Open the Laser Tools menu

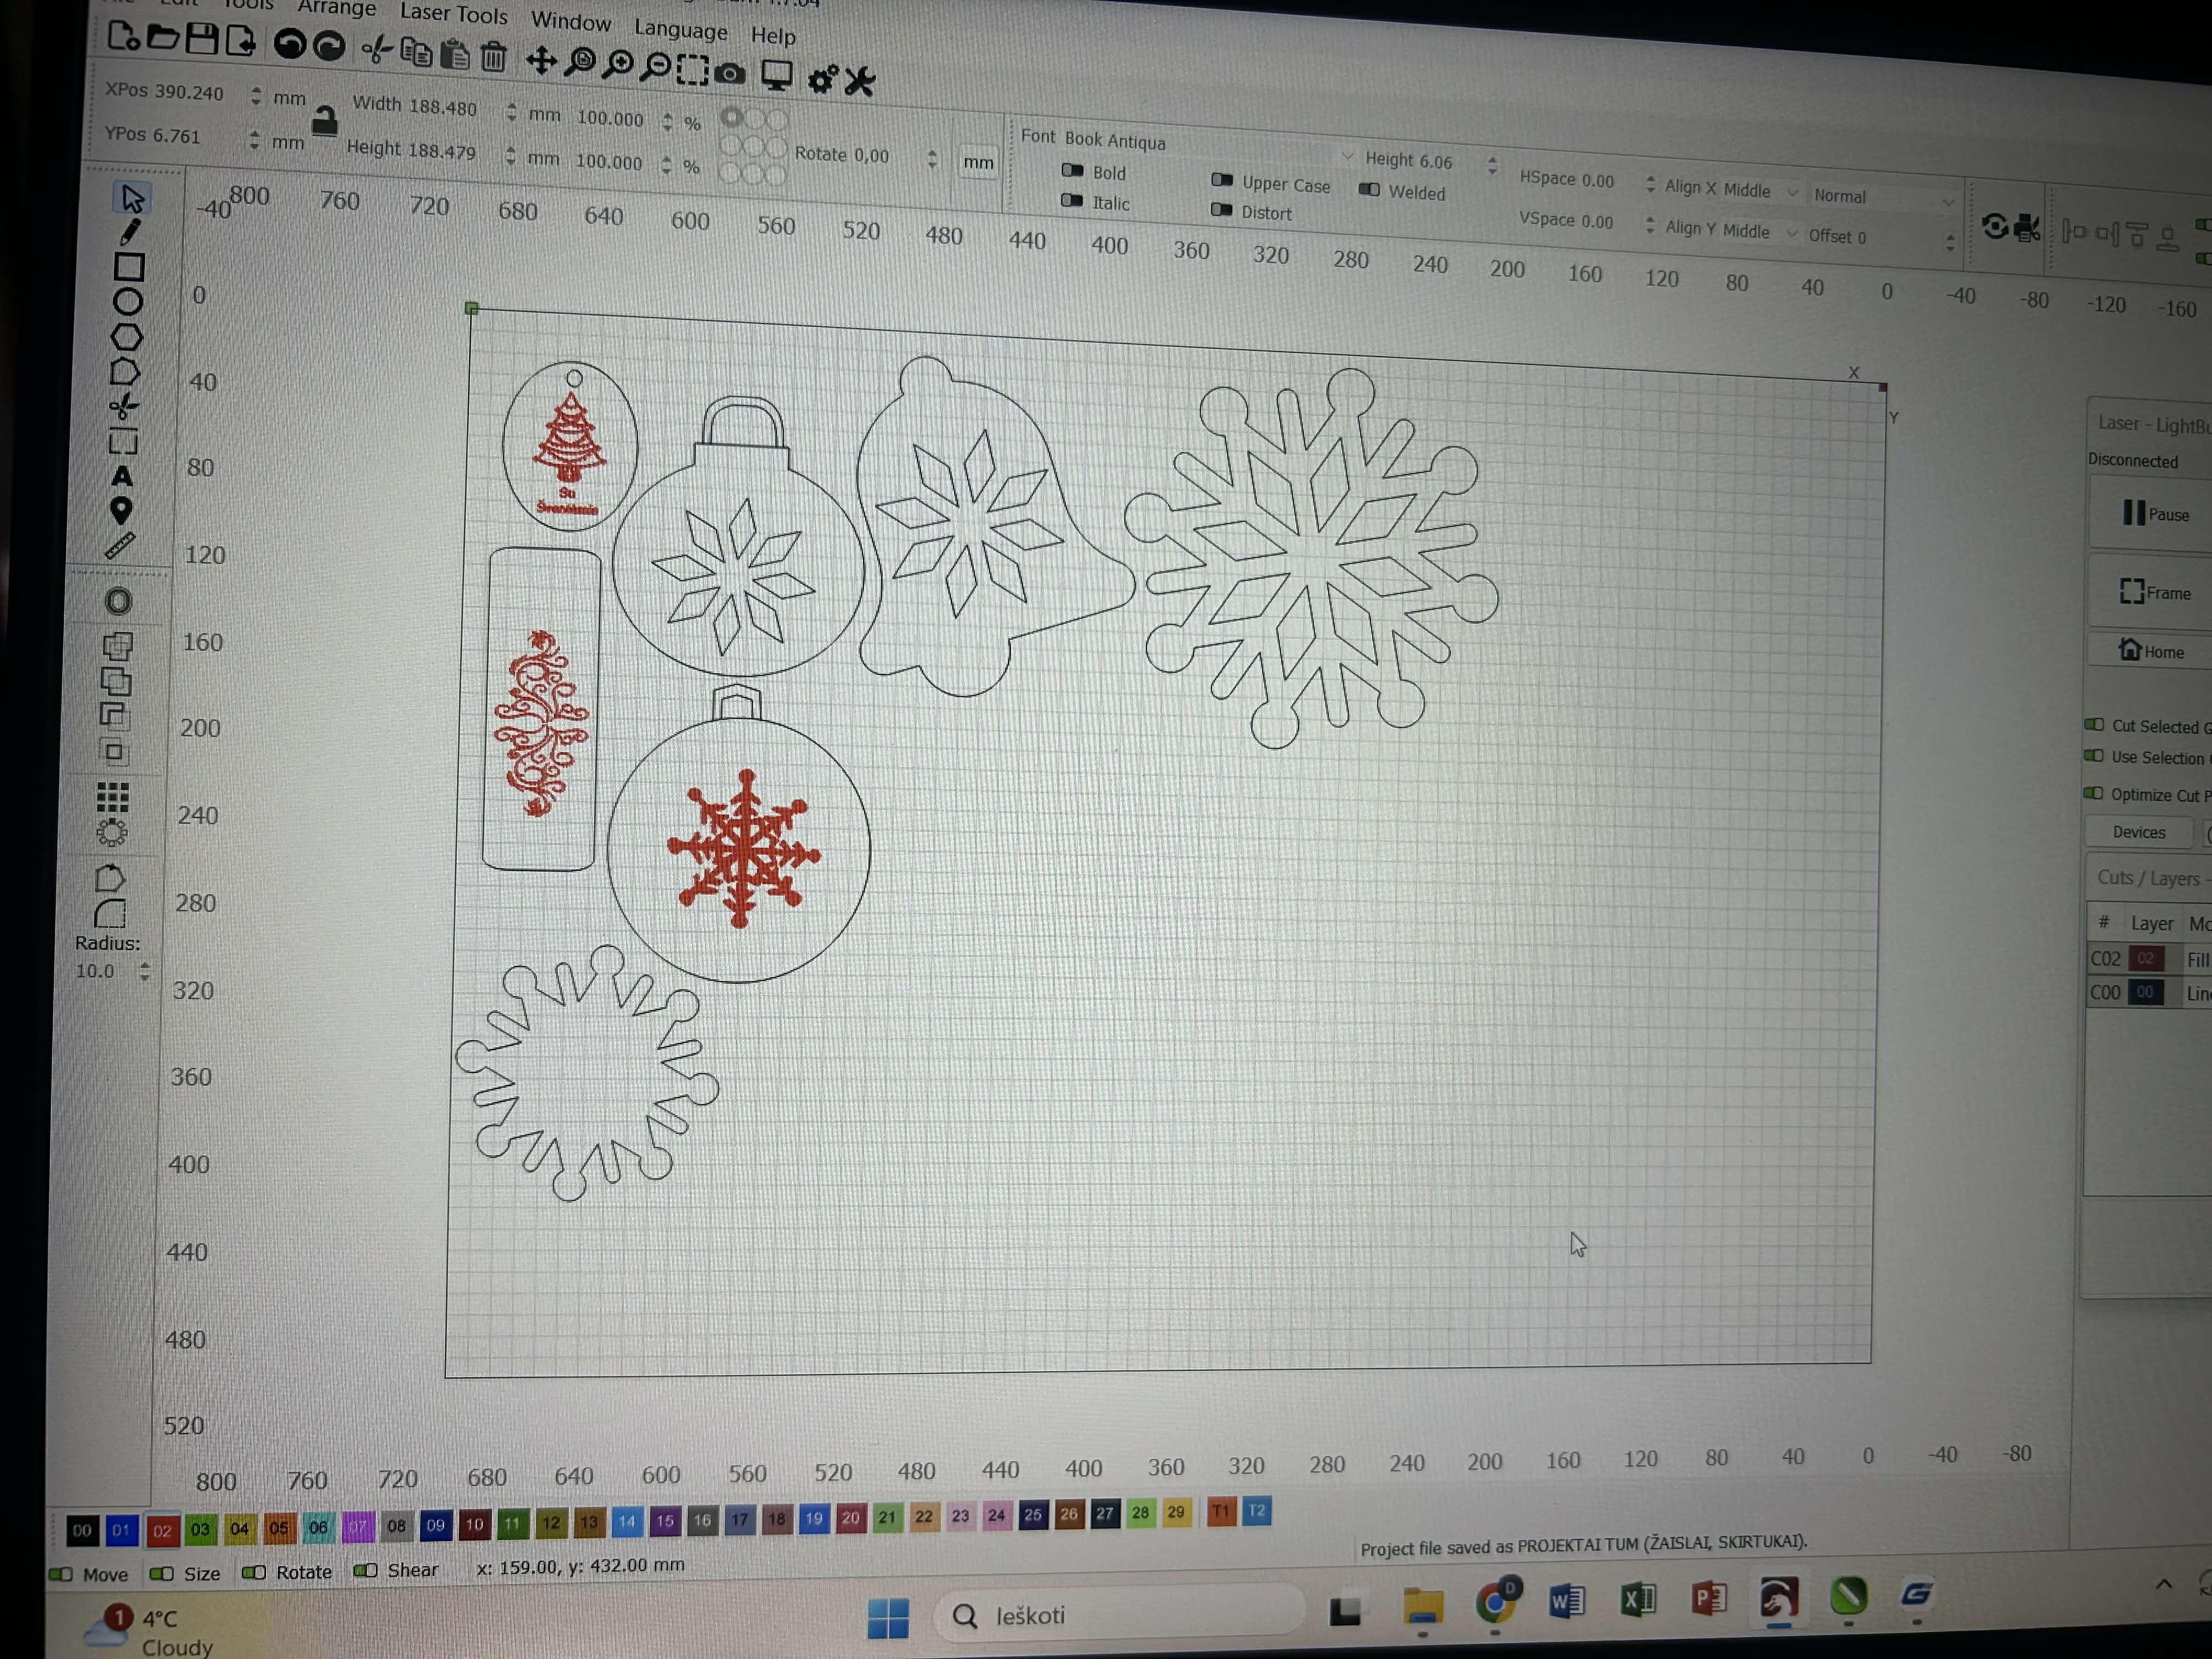[x=453, y=13]
